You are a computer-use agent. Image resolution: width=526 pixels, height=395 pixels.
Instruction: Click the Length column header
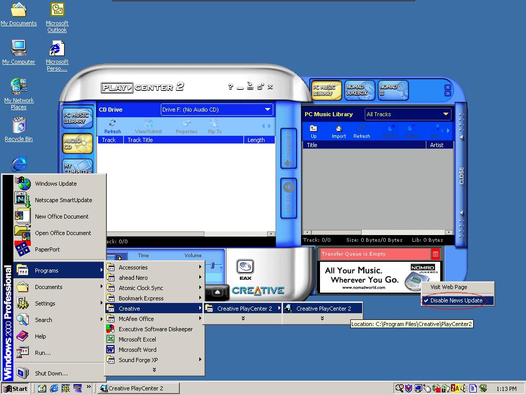pos(259,140)
